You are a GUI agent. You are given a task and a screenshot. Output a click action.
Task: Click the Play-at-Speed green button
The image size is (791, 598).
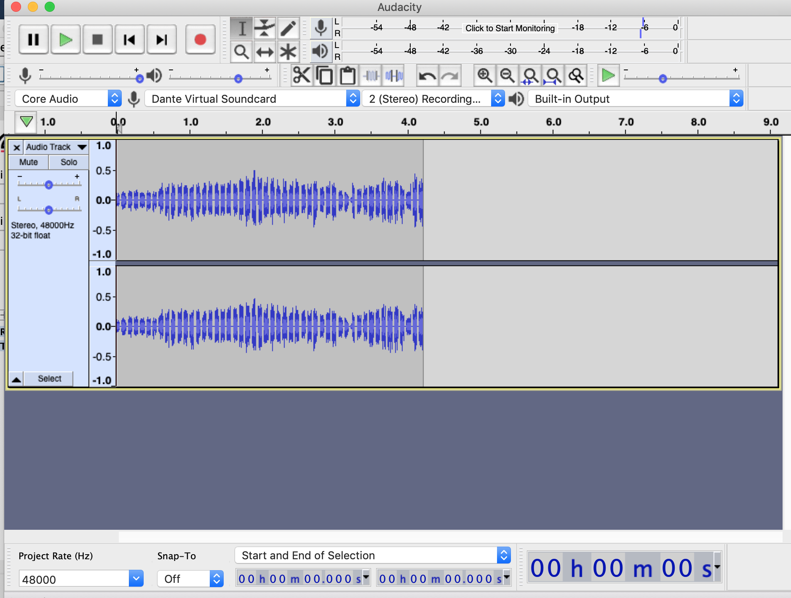[x=608, y=76]
